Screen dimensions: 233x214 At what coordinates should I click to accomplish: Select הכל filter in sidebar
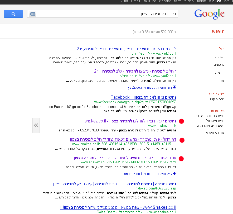click(222, 49)
